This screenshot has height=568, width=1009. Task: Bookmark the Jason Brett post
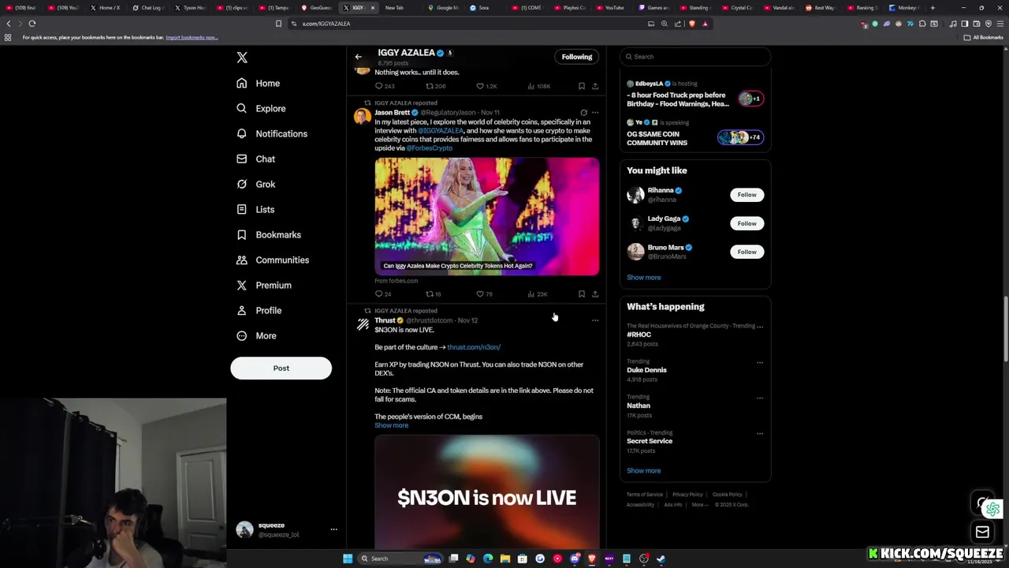[x=582, y=293]
